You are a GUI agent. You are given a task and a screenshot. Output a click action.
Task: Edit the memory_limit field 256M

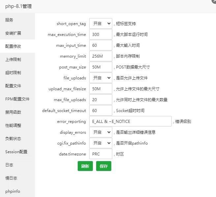[x=101, y=56]
